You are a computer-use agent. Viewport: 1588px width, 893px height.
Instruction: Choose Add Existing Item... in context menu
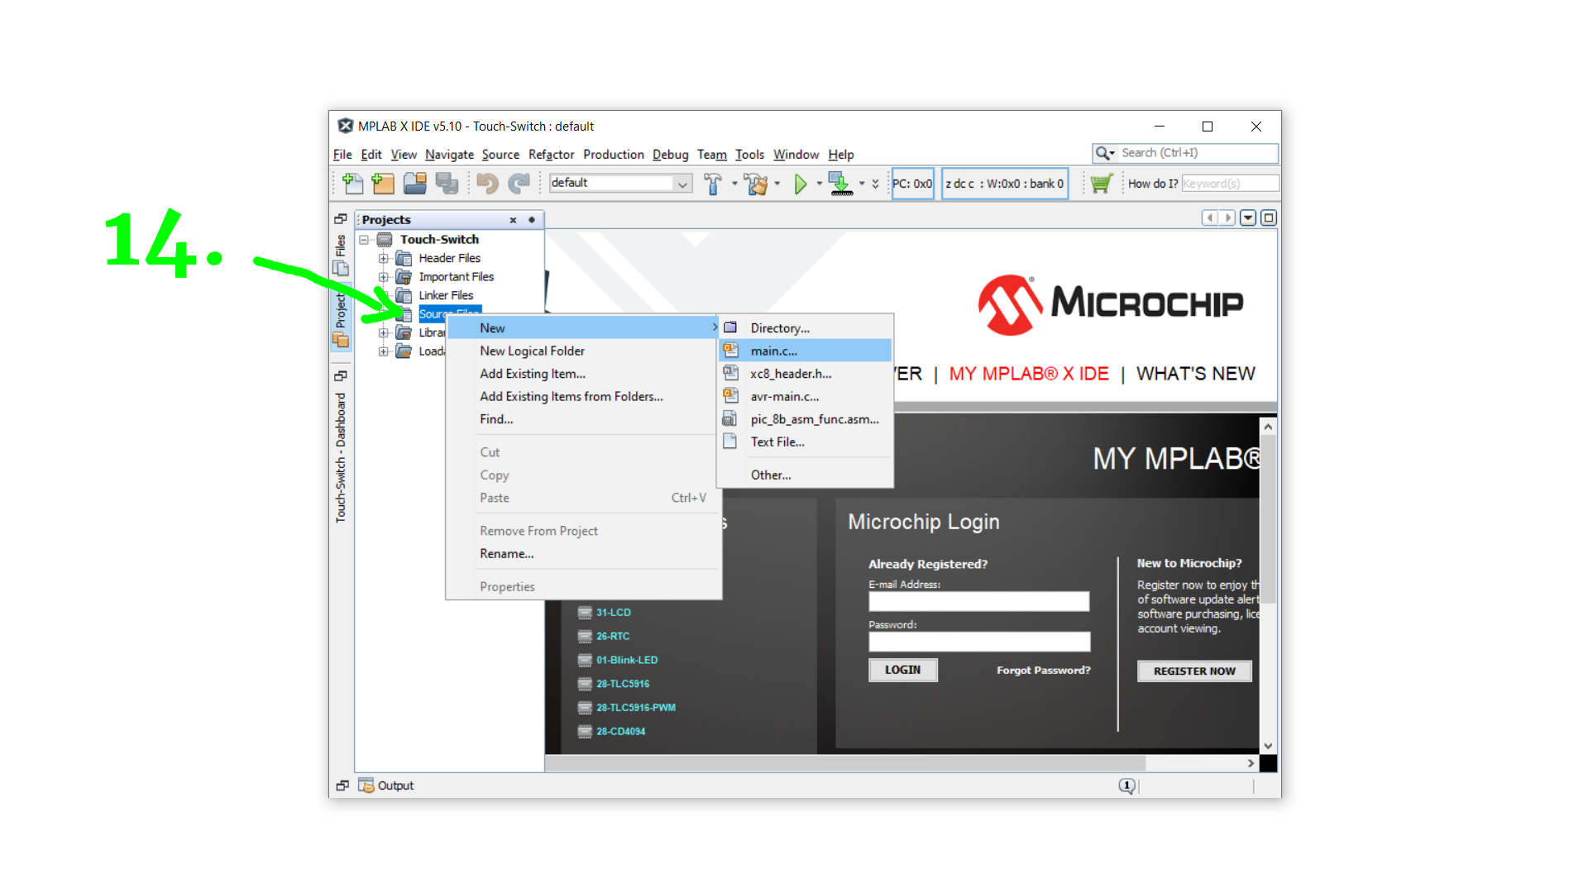[532, 374]
